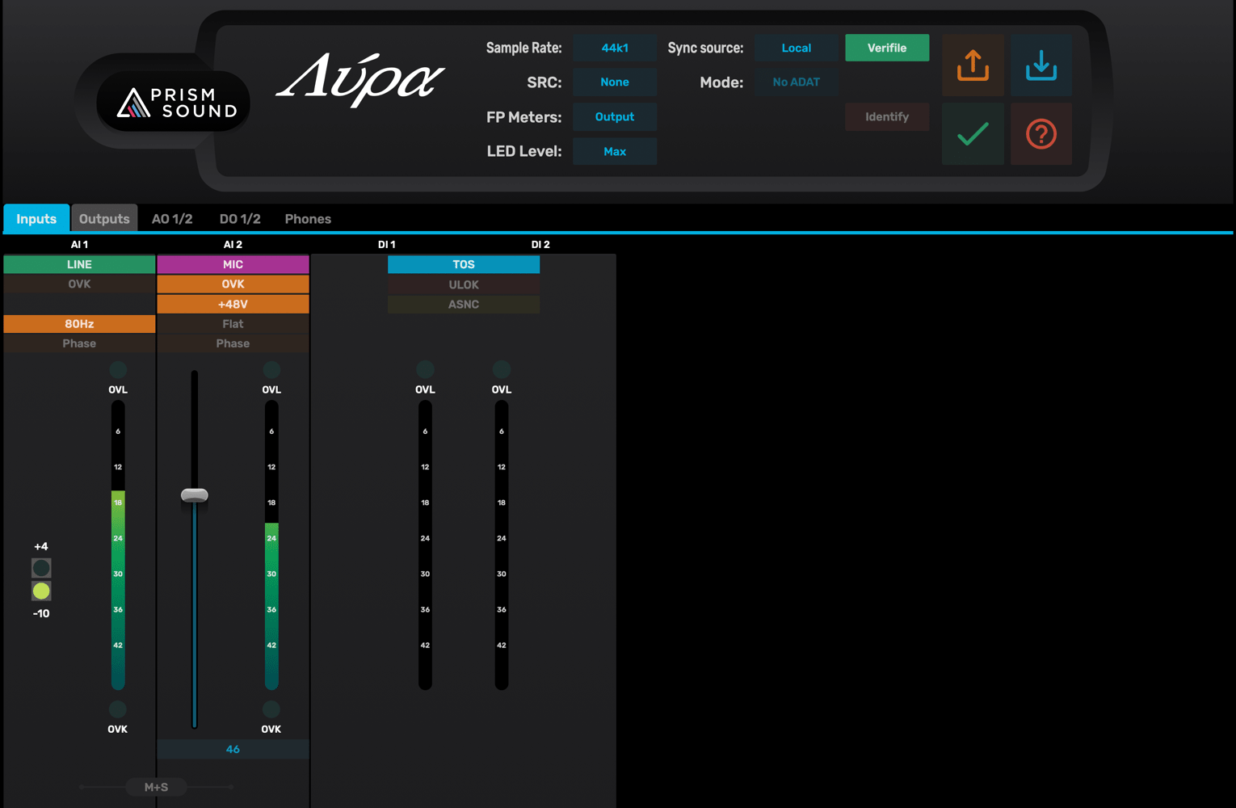The image size is (1236, 808).
Task: Select the +4 level radio button
Action: tap(41, 568)
